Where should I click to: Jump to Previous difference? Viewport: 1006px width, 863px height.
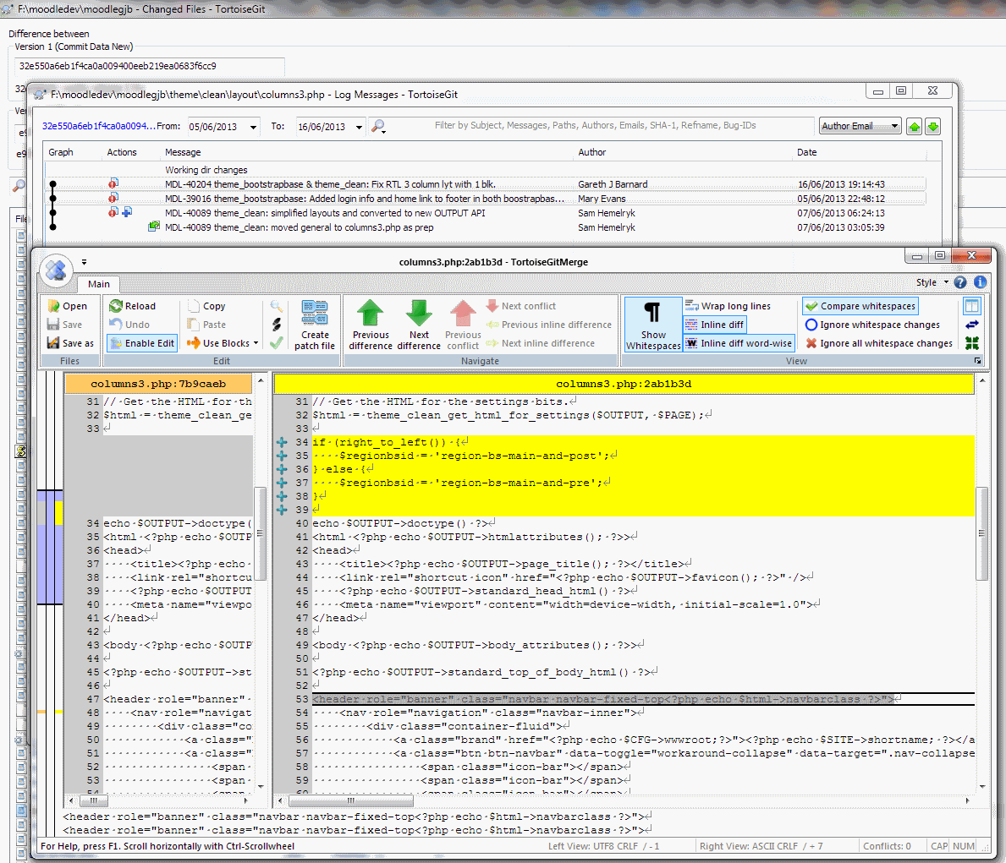371,325
